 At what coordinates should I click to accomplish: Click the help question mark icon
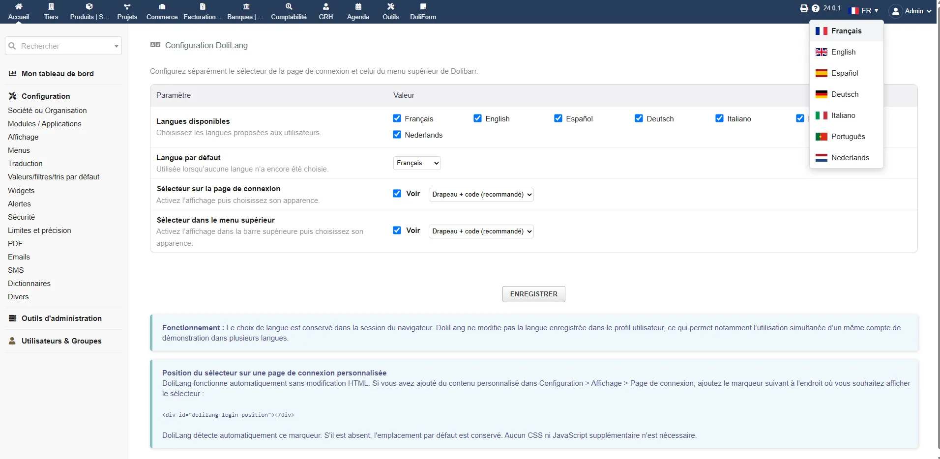click(x=816, y=8)
